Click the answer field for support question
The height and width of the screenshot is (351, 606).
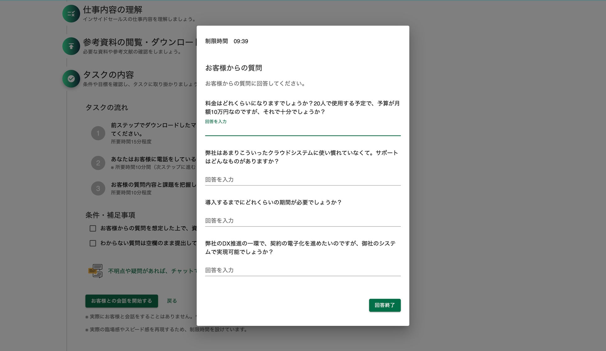point(302,180)
